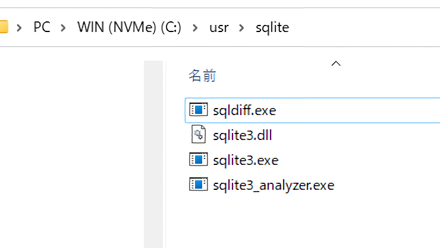Select the sqldiff.exe file name
Screen dimensions: 440x248
click(x=244, y=110)
